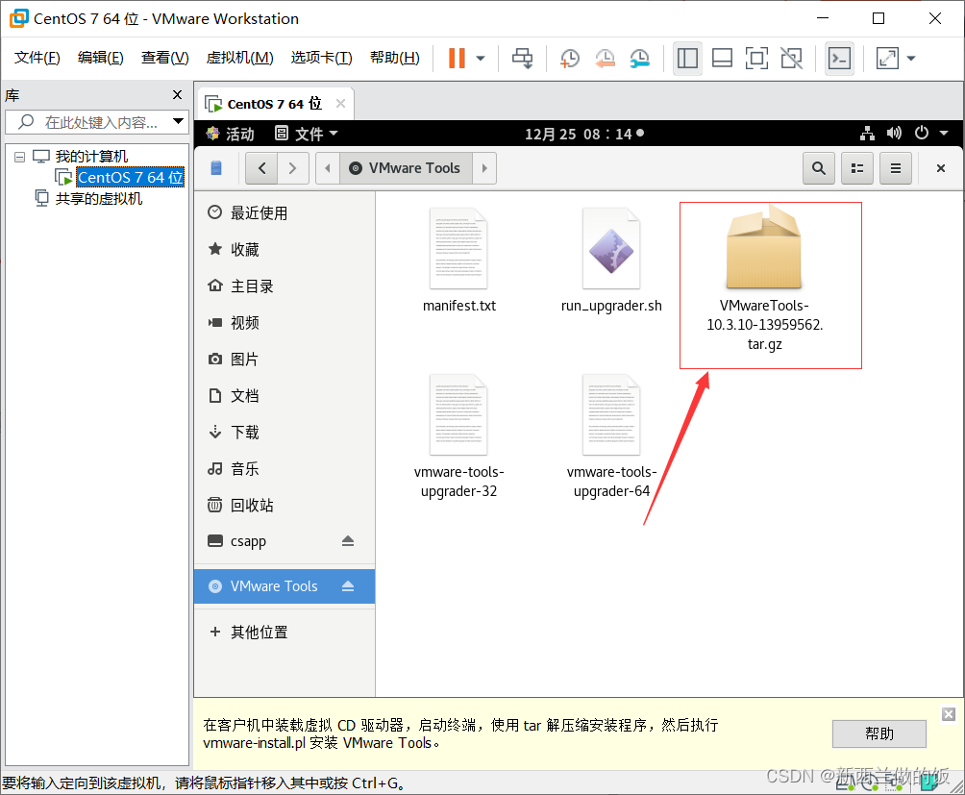This screenshot has width=965, height=795.
Task: Open the GNOME 活动 overview
Action: (x=231, y=134)
